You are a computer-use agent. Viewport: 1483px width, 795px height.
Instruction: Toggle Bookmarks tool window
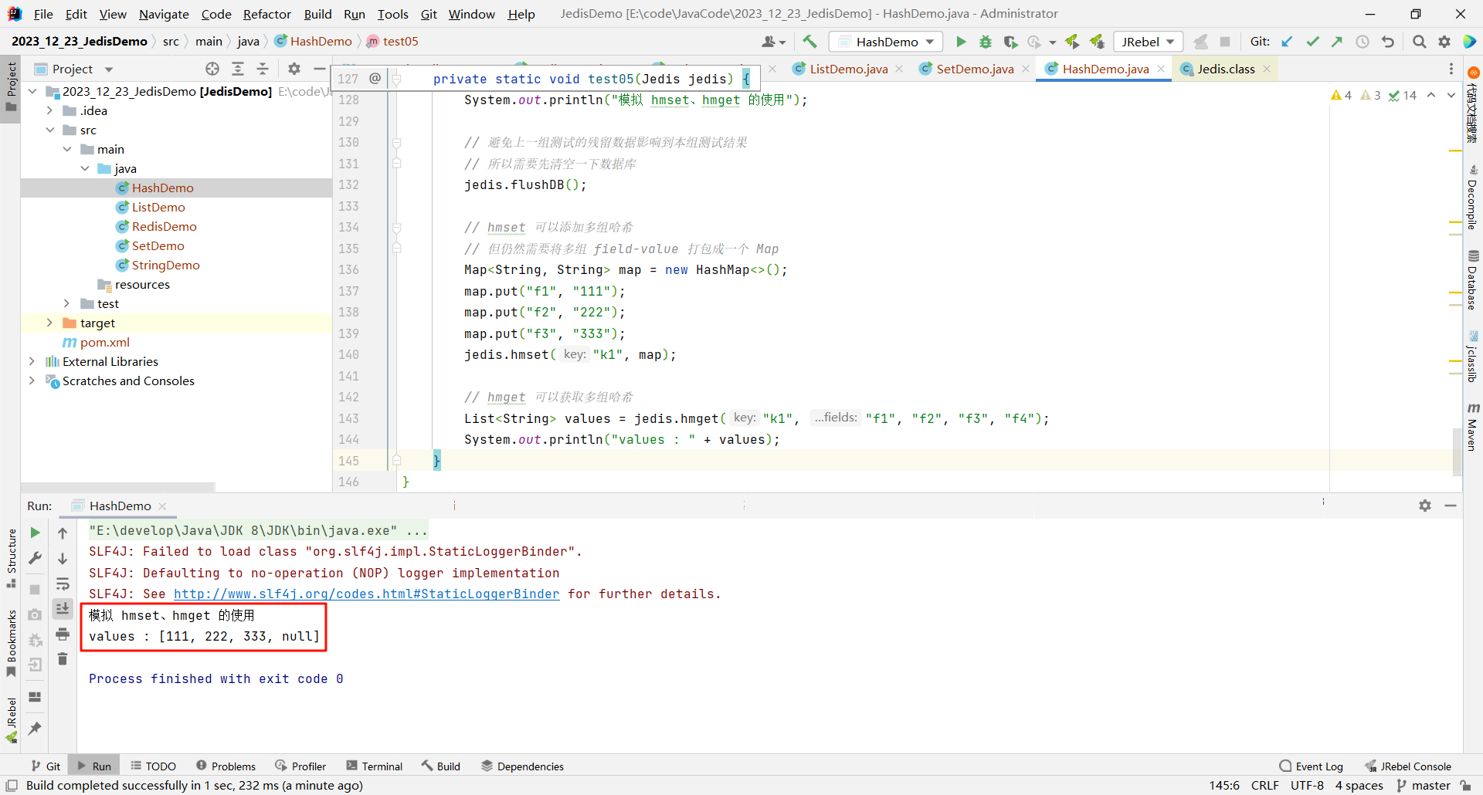11,643
